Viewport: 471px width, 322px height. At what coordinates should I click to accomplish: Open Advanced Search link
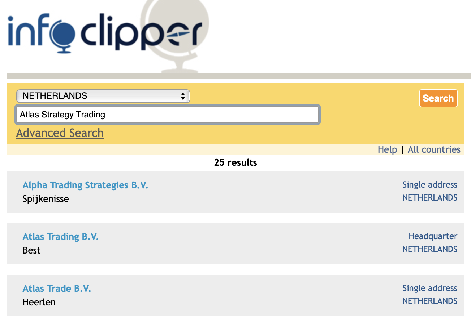click(x=60, y=133)
